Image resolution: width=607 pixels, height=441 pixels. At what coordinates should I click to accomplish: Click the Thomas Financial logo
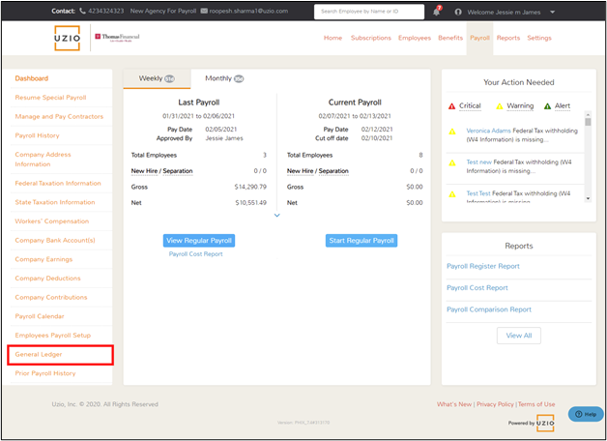pos(117,37)
